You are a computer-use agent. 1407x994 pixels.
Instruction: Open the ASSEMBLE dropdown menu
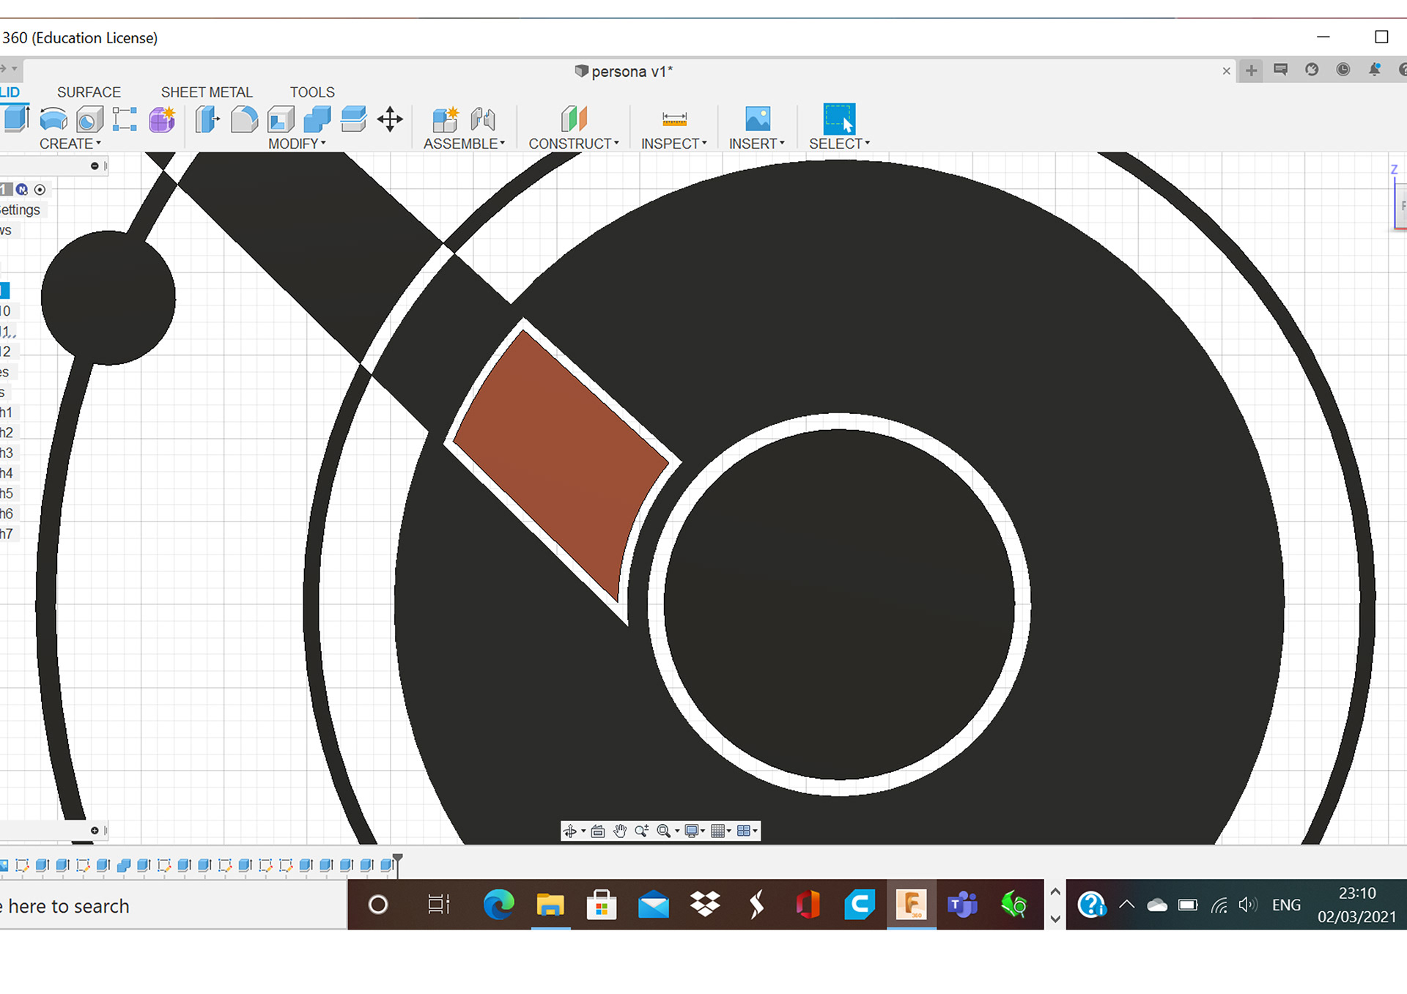pos(464,144)
